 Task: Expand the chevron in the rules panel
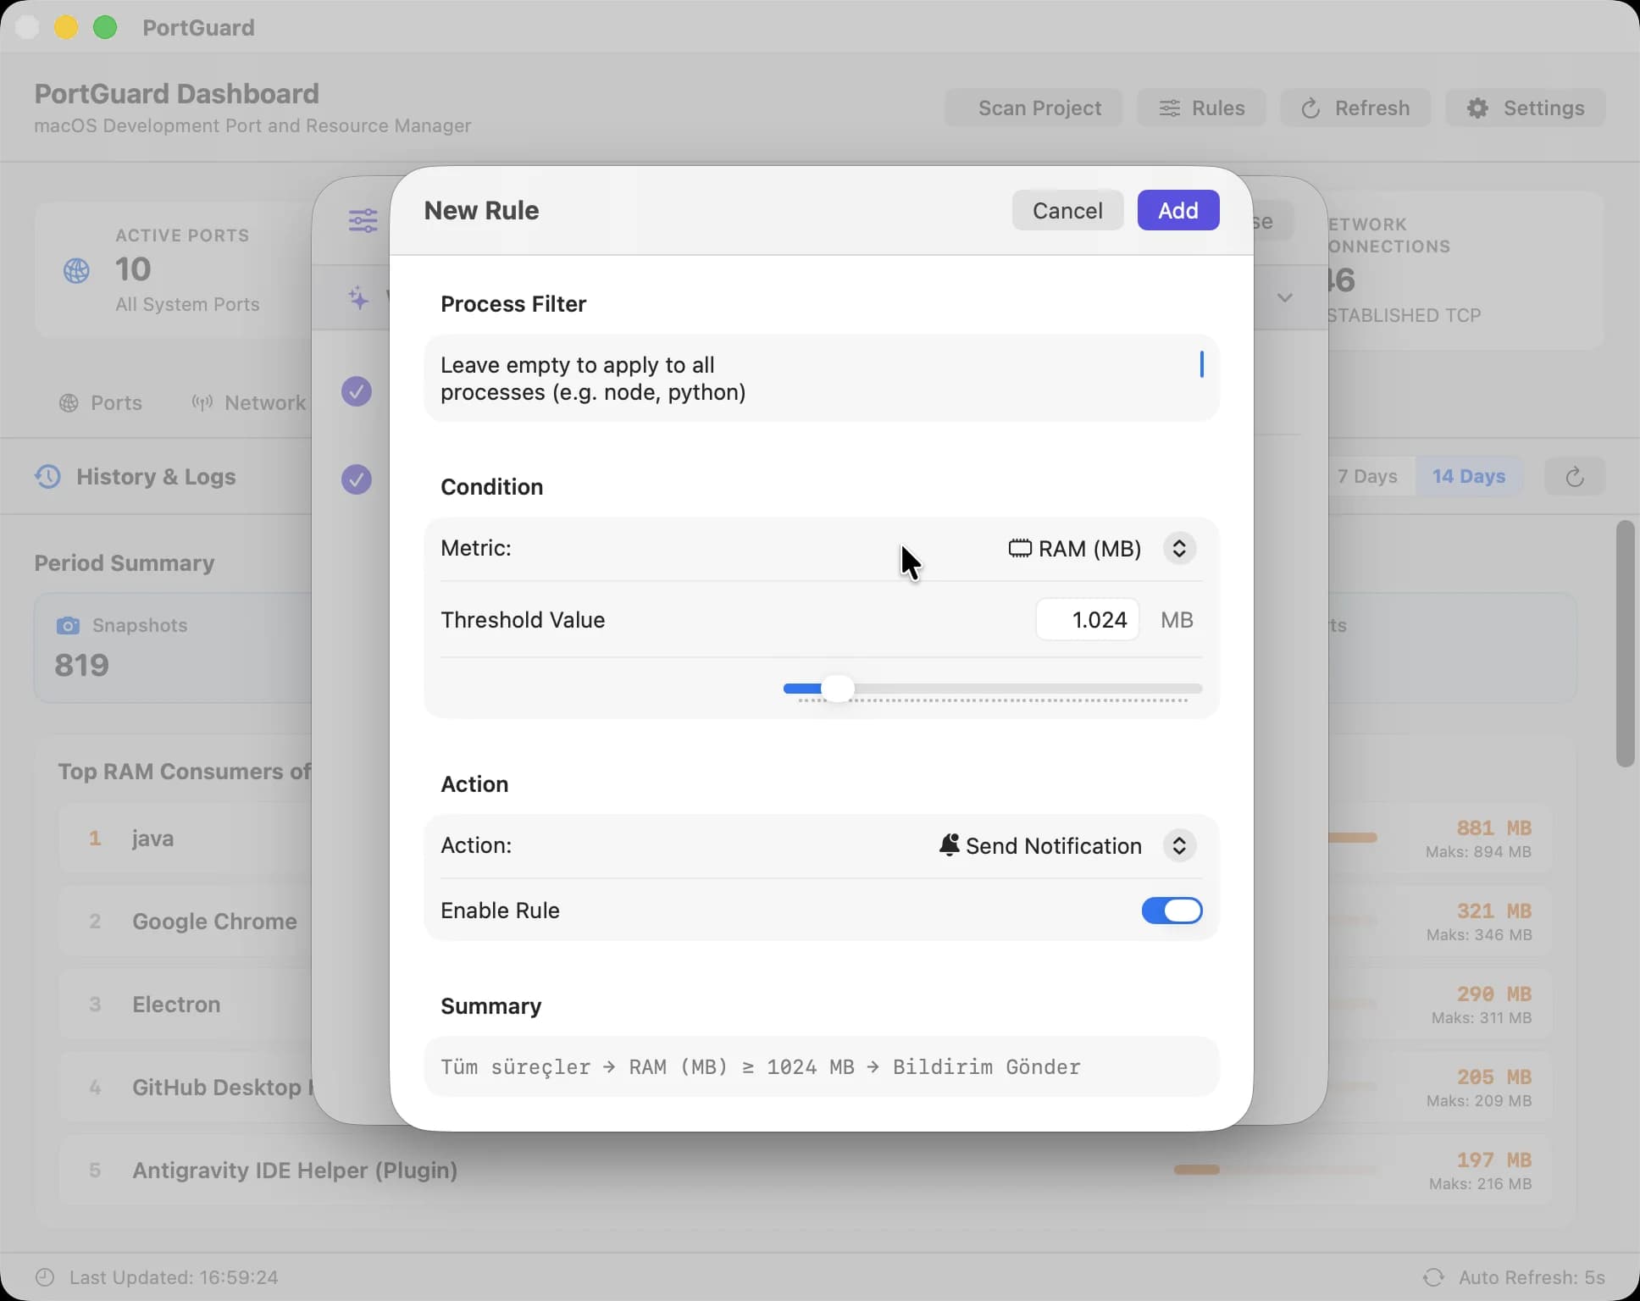pos(1285,297)
